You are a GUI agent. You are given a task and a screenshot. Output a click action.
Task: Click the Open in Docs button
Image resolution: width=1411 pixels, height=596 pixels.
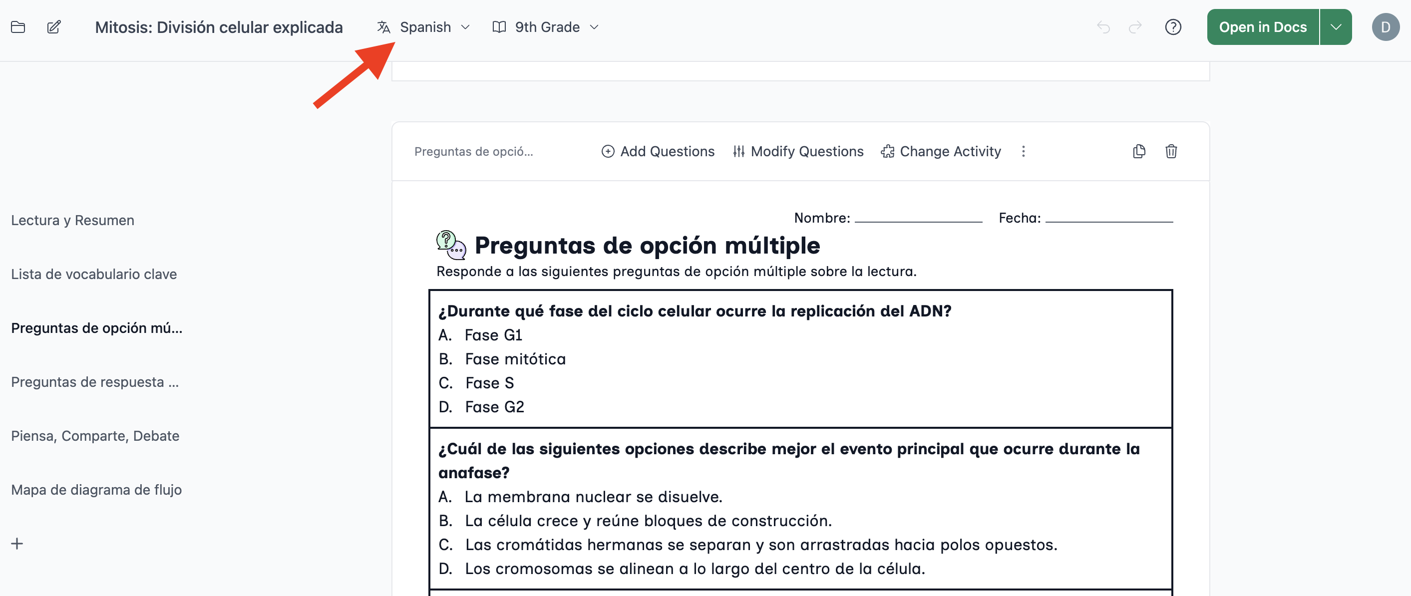click(x=1263, y=27)
